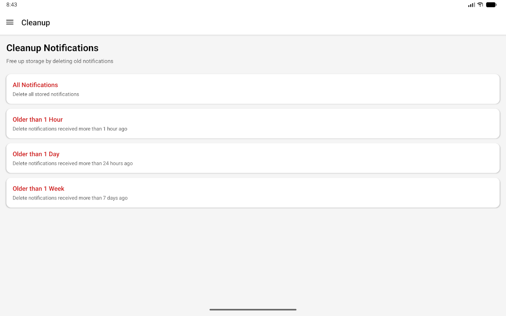The height and width of the screenshot is (316, 506).
Task: Pick the Older than 1 Week option
Action: [38, 189]
